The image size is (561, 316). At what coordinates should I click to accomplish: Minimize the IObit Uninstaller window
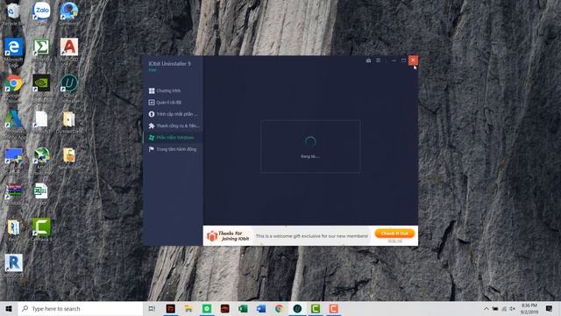coord(394,61)
